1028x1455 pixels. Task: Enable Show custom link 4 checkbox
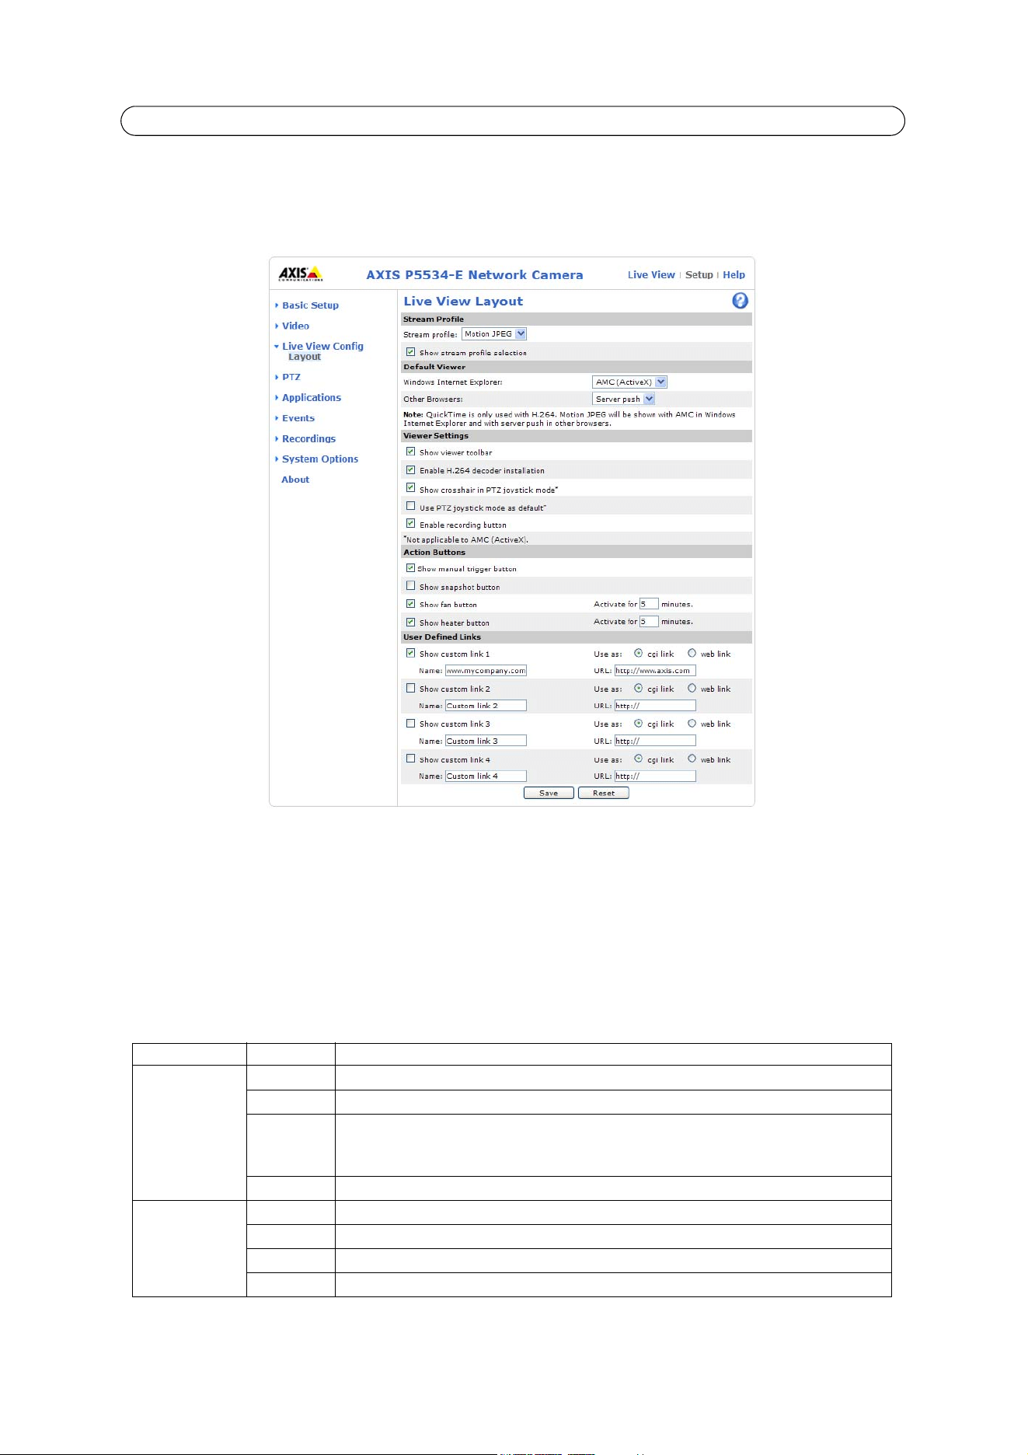(410, 759)
